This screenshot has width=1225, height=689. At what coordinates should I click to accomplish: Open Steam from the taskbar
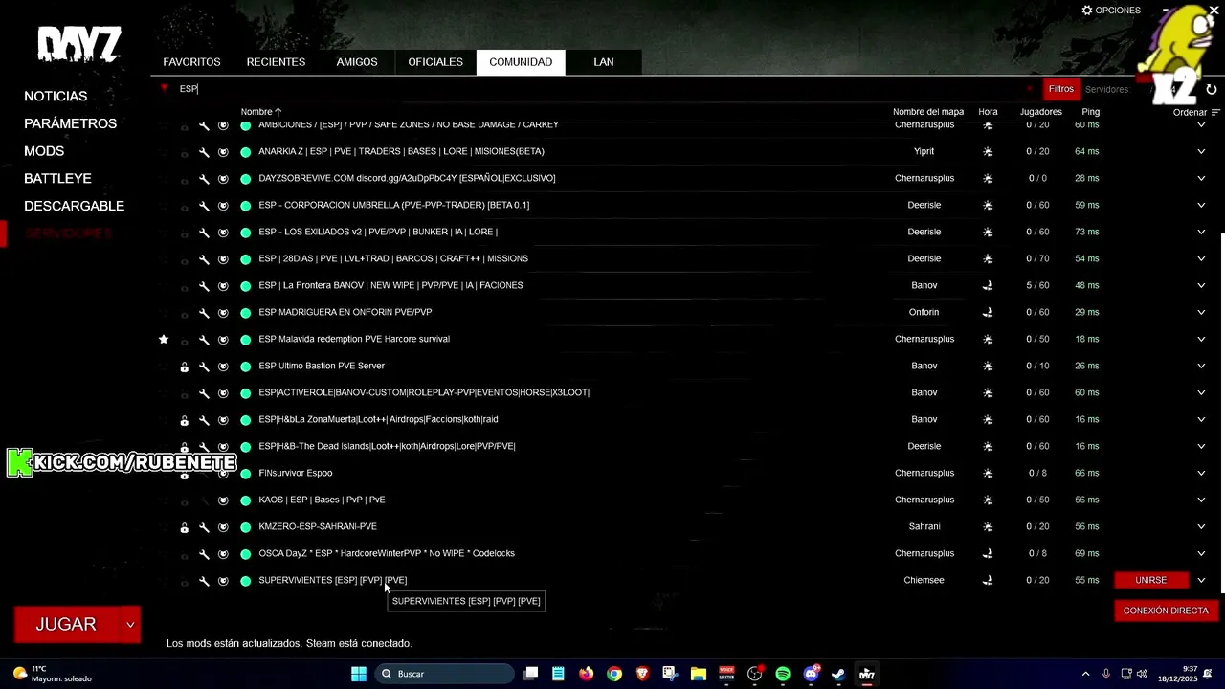(838, 674)
